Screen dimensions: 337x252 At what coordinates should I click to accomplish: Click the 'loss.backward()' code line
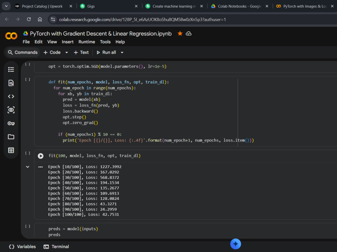coord(81,111)
